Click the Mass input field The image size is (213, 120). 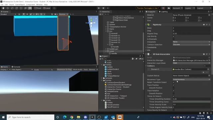(x=192, y=28)
